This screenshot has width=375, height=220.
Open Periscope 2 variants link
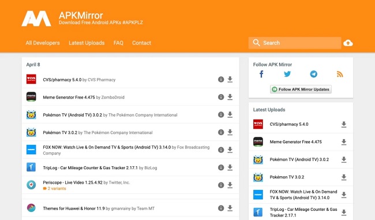[x=55, y=188]
